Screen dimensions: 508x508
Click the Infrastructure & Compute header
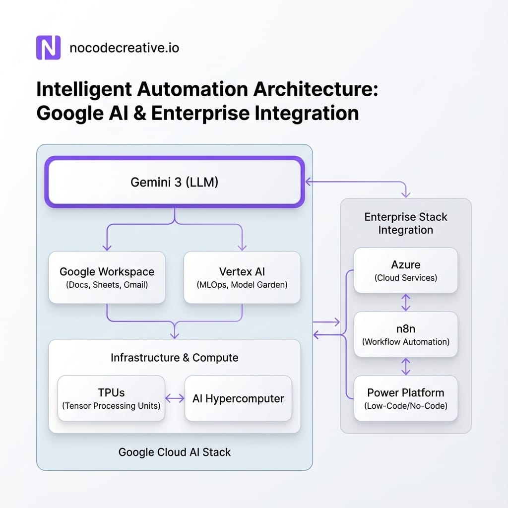pos(175,357)
